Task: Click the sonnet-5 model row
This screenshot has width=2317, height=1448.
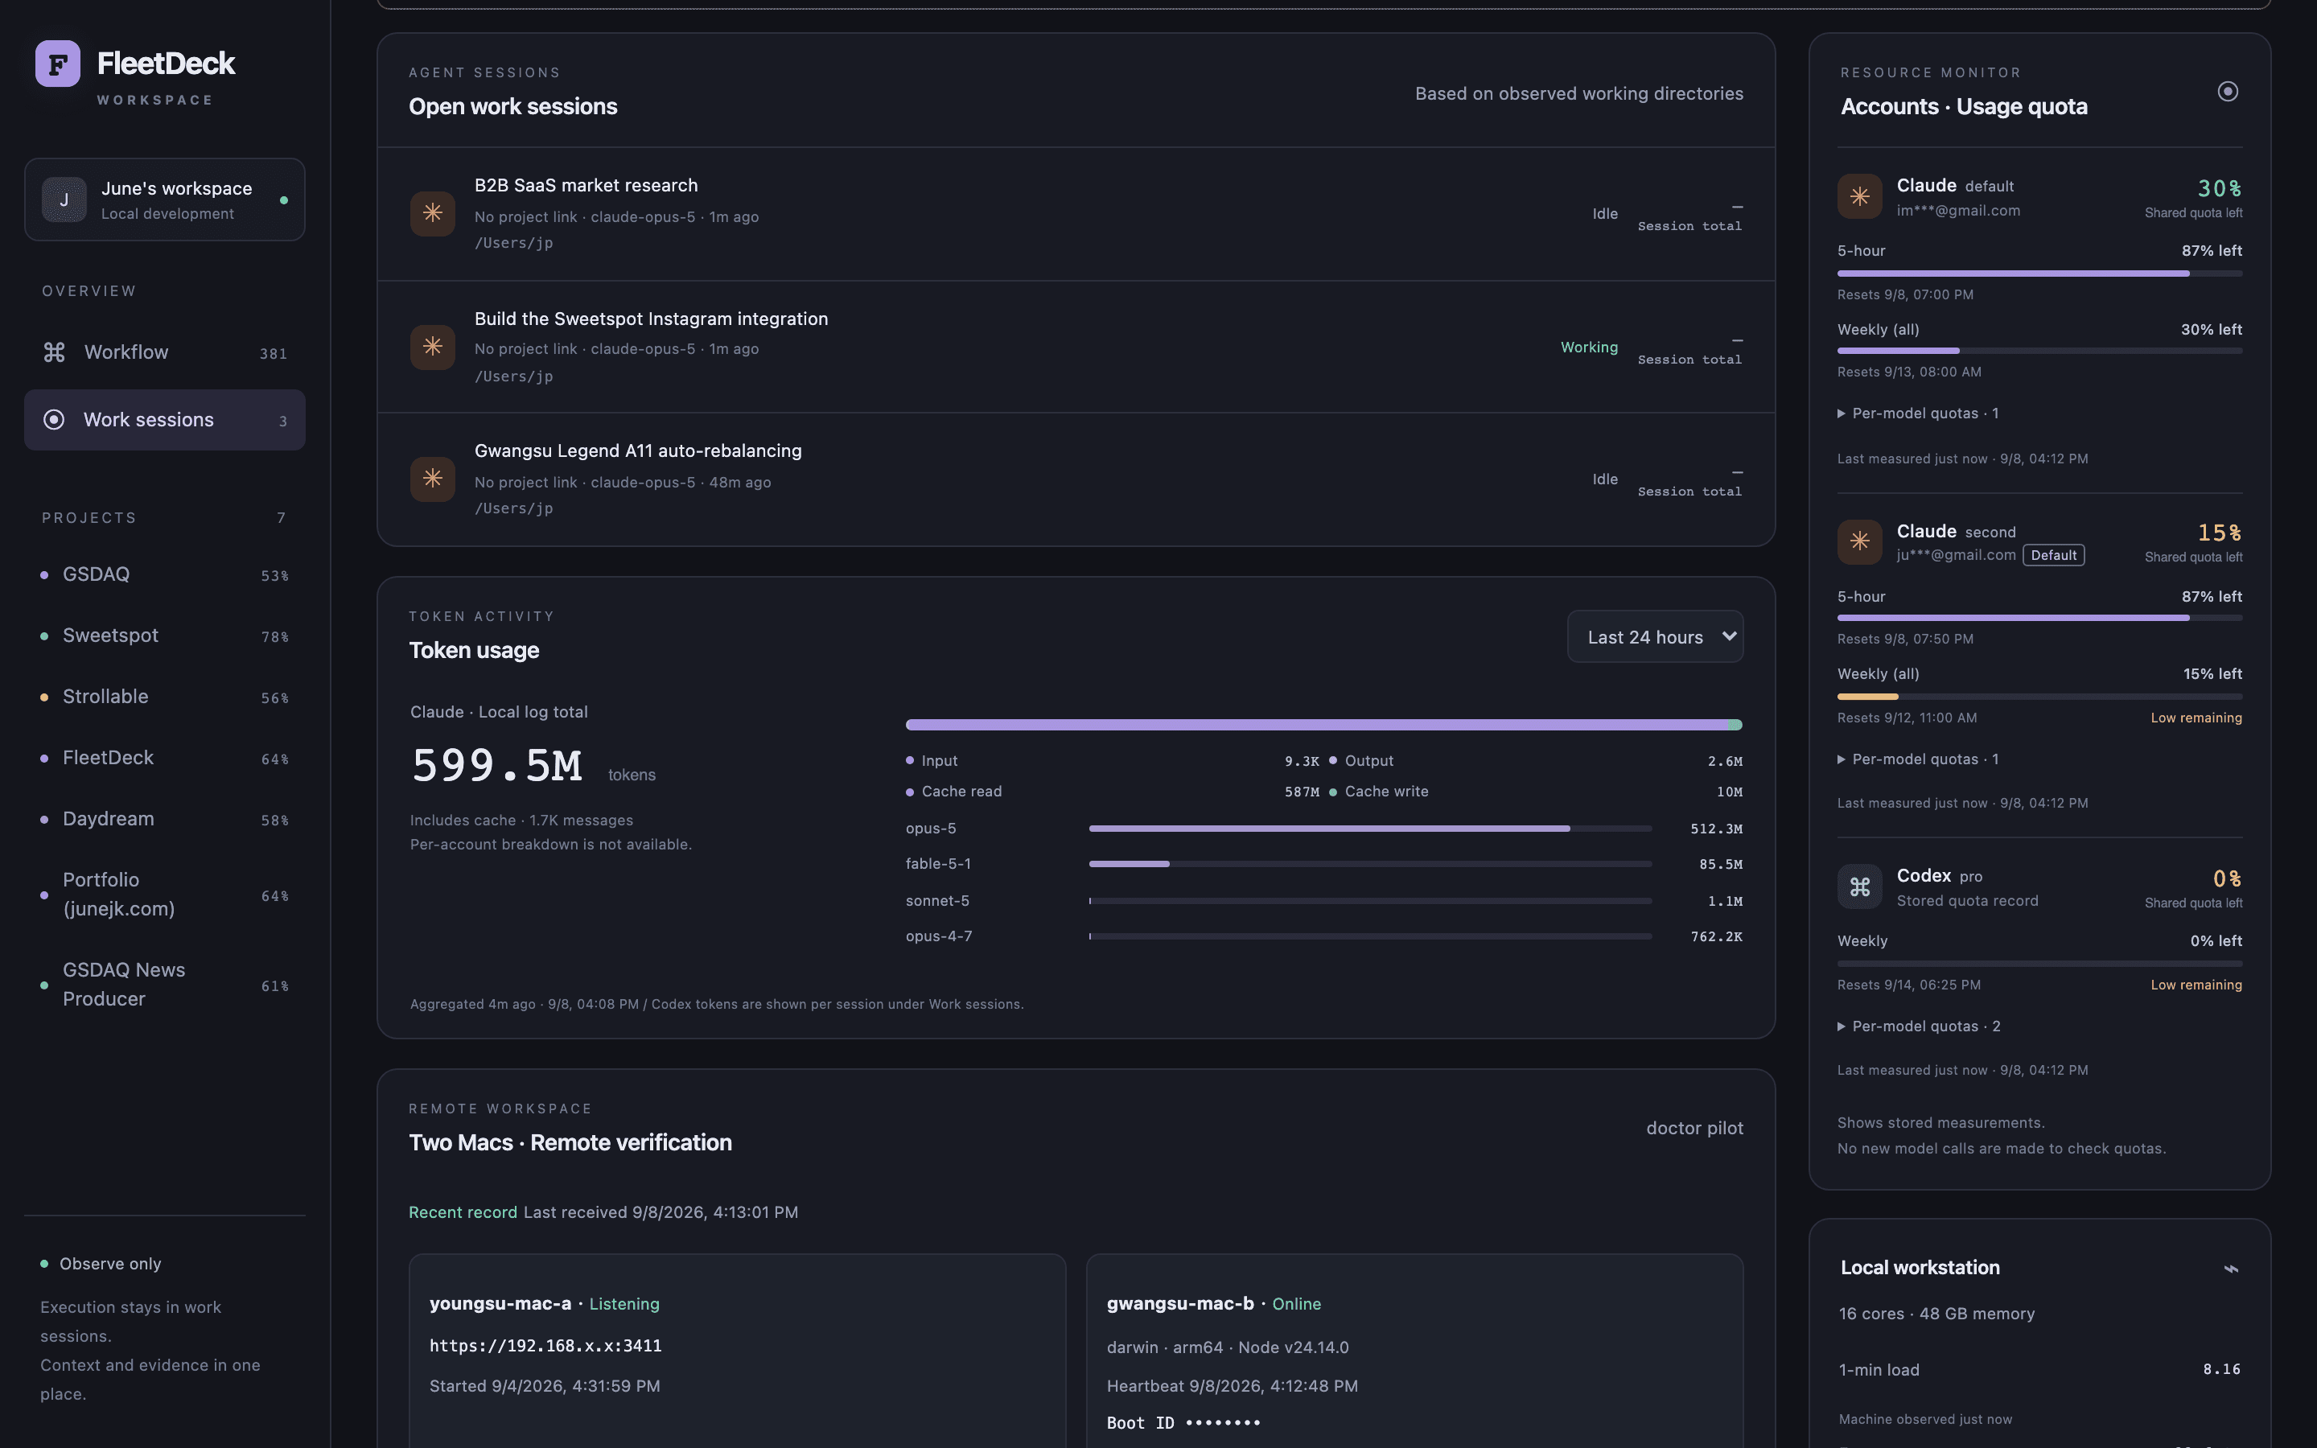Action: pyautogui.click(x=1324, y=901)
